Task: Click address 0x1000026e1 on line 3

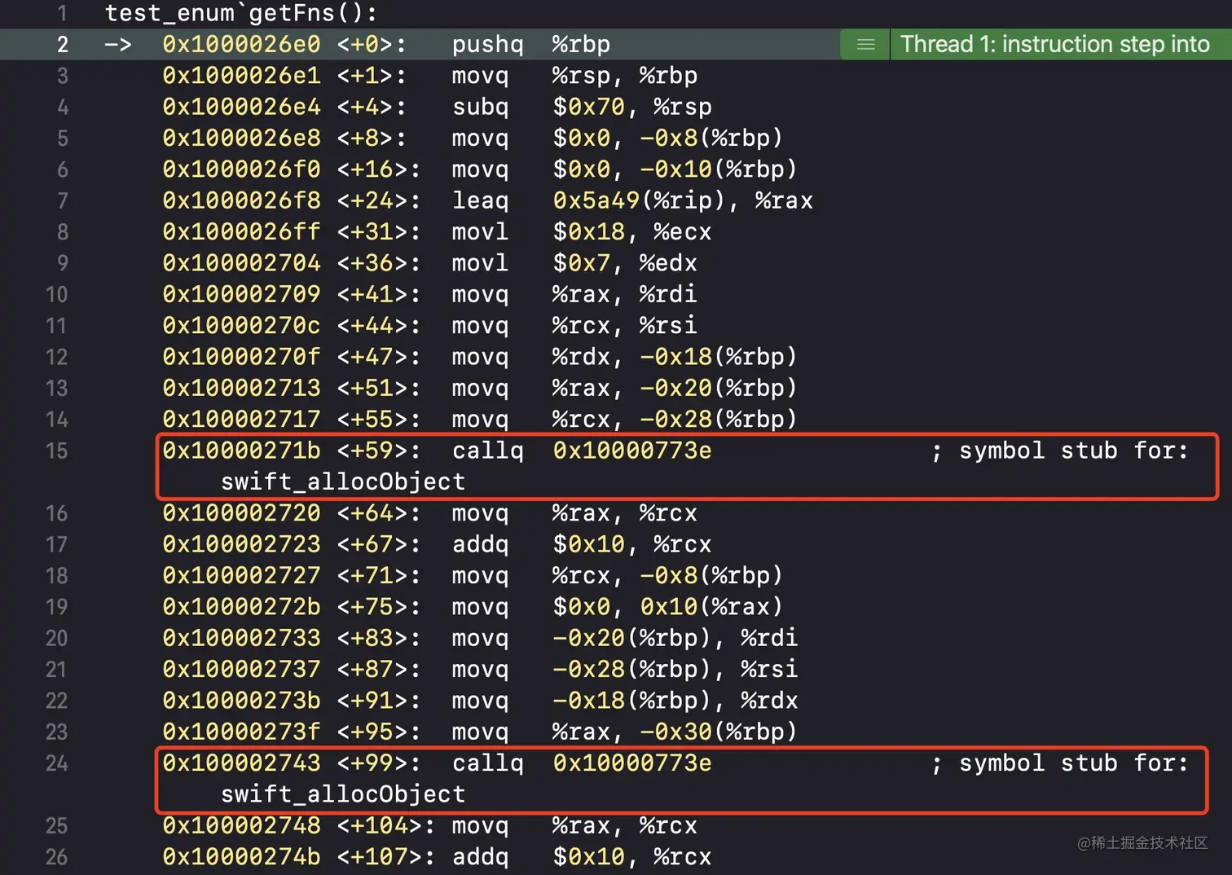Action: click(241, 76)
